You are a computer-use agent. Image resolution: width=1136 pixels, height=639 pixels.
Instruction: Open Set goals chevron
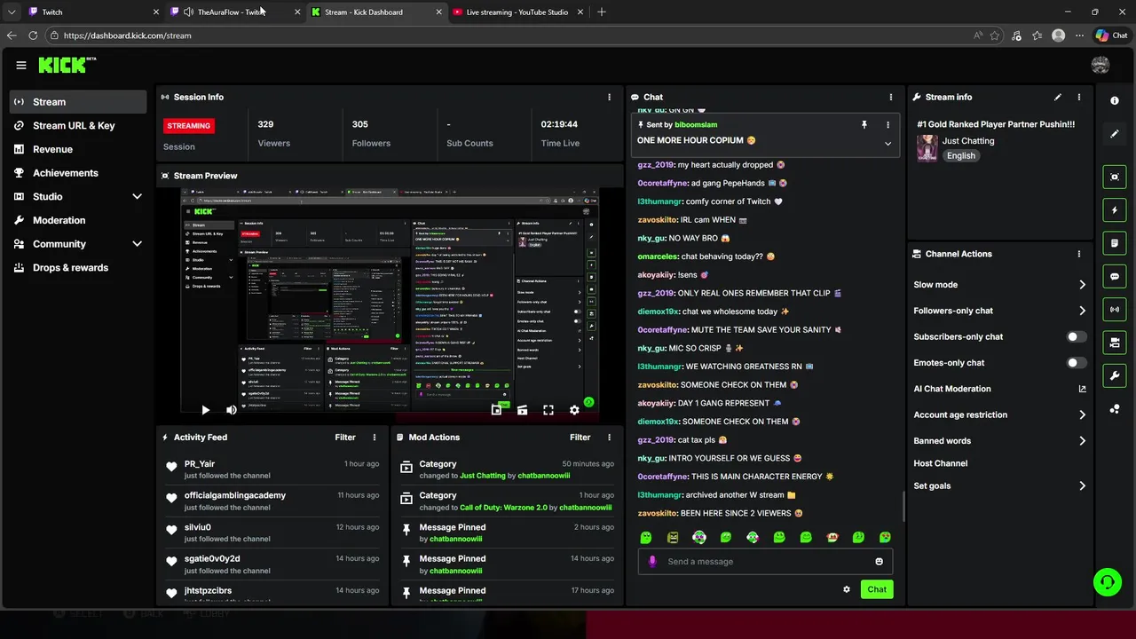tap(1082, 485)
